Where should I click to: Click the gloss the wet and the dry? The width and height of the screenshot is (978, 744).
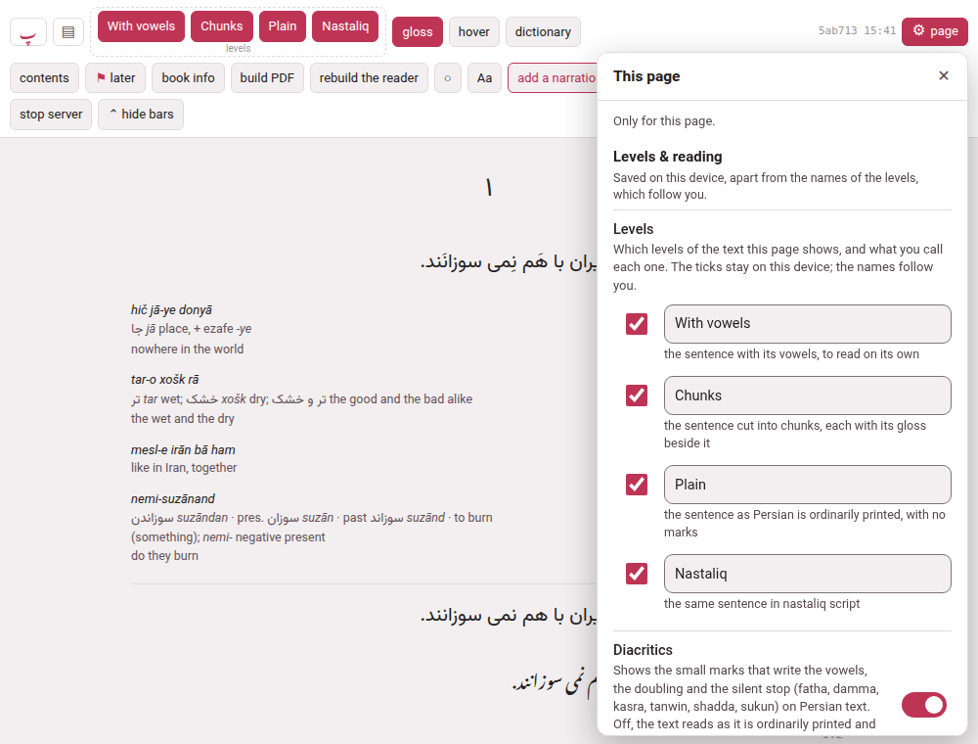[183, 418]
